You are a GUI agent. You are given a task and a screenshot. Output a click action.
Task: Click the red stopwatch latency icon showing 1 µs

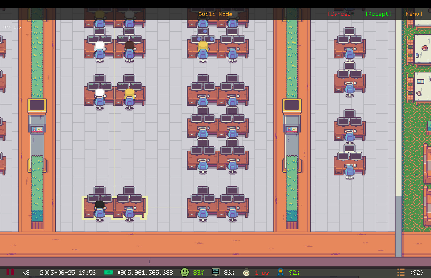pyautogui.click(x=247, y=272)
